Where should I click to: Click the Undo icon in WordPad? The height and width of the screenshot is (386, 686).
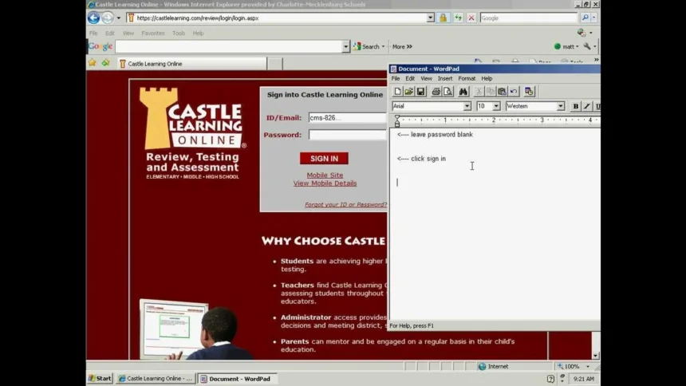[514, 92]
